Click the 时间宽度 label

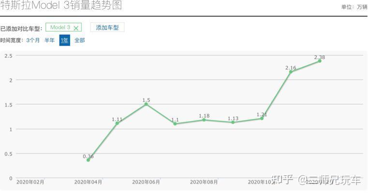point(12,40)
